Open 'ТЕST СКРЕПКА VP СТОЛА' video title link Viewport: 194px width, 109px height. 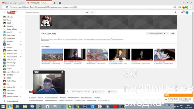tap(73, 62)
